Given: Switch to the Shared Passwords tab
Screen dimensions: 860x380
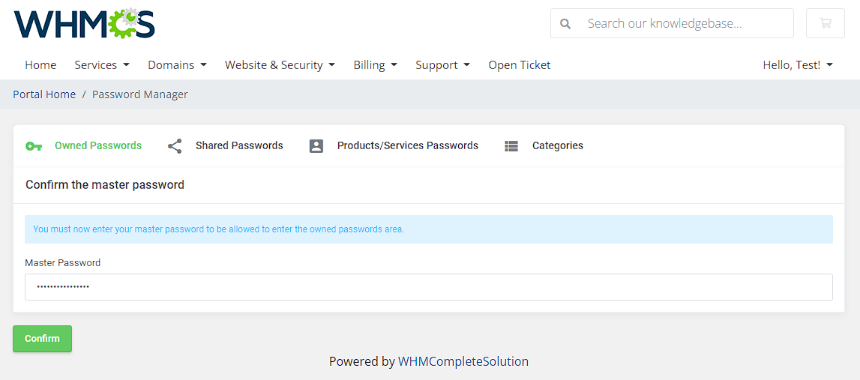Looking at the screenshot, I should click(x=239, y=145).
